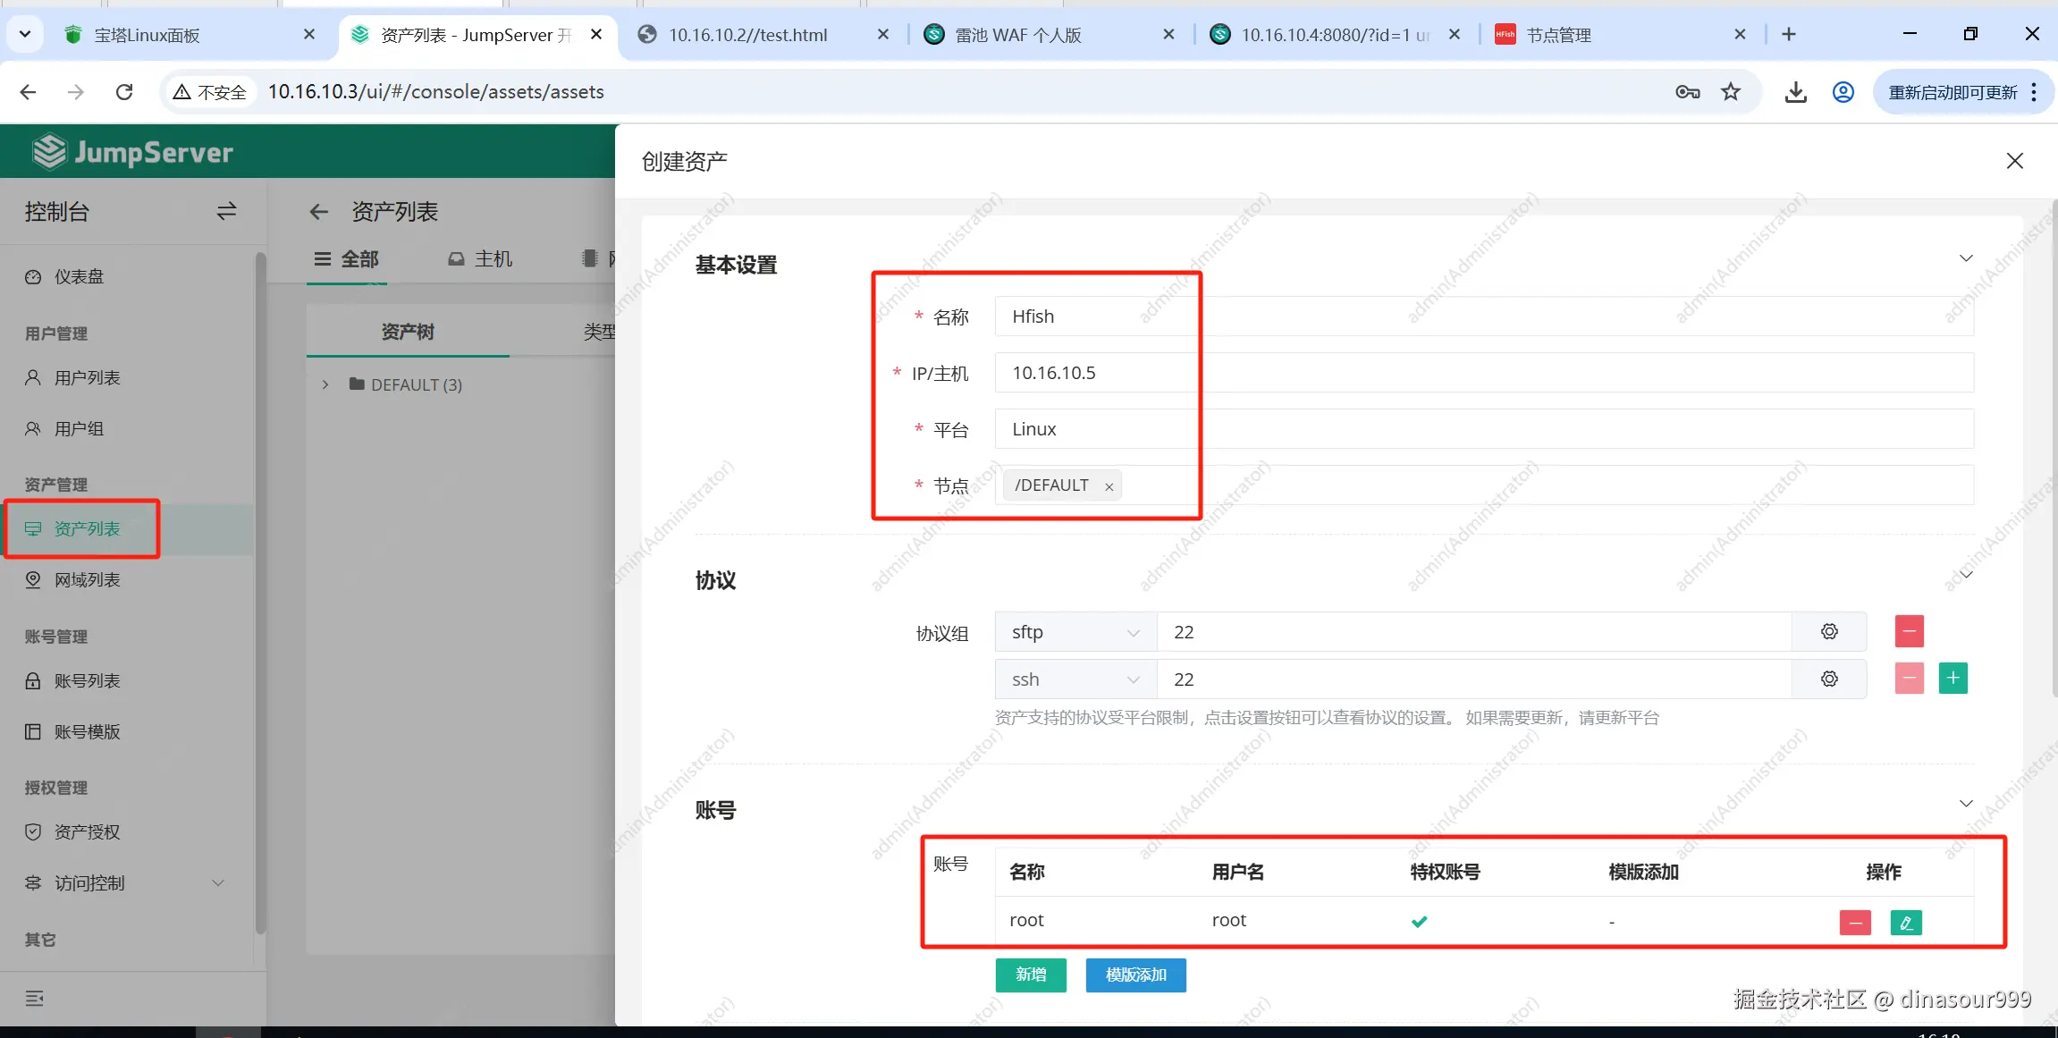
Task: Remove the sftp protocol row
Action: pyautogui.click(x=1909, y=632)
